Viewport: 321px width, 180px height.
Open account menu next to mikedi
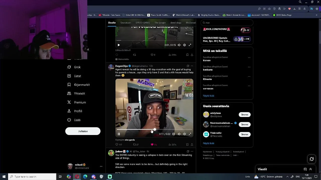click(101, 166)
